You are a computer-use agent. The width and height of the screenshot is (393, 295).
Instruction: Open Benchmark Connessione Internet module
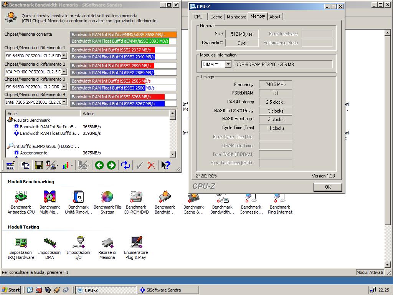click(251, 204)
